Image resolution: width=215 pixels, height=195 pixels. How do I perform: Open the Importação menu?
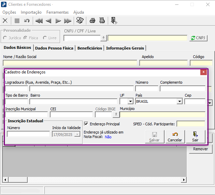coord(31,12)
